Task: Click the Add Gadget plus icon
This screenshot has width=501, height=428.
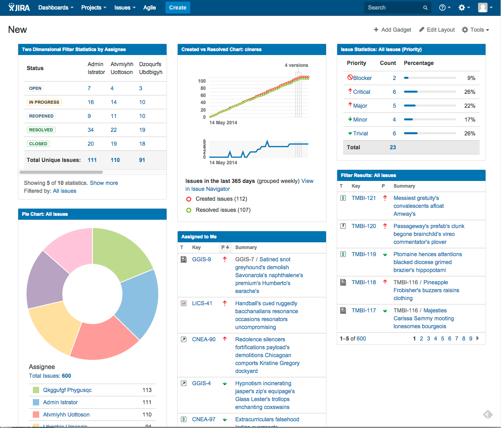Action: [376, 29]
